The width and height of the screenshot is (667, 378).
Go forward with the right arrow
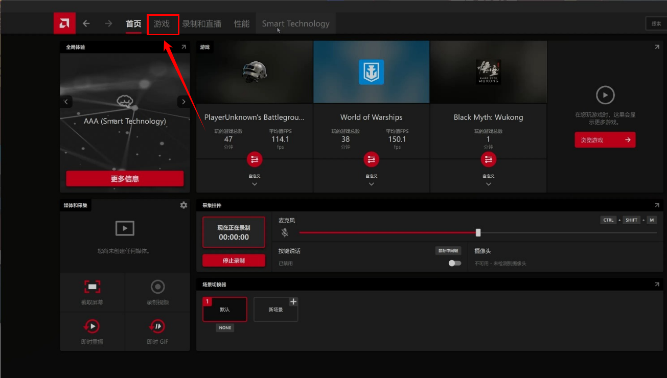[x=108, y=23]
